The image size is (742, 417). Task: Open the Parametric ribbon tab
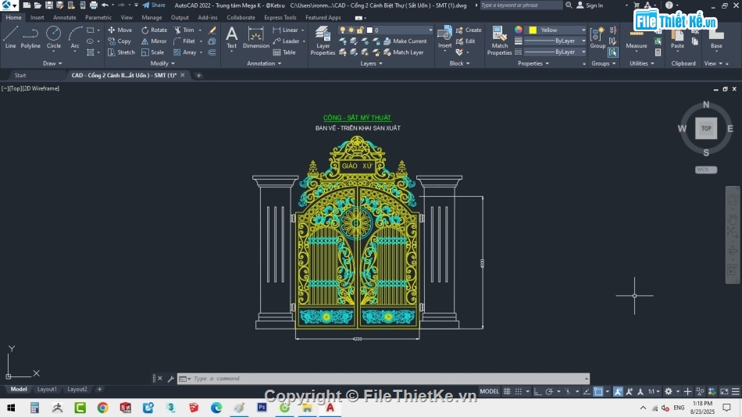point(98,17)
